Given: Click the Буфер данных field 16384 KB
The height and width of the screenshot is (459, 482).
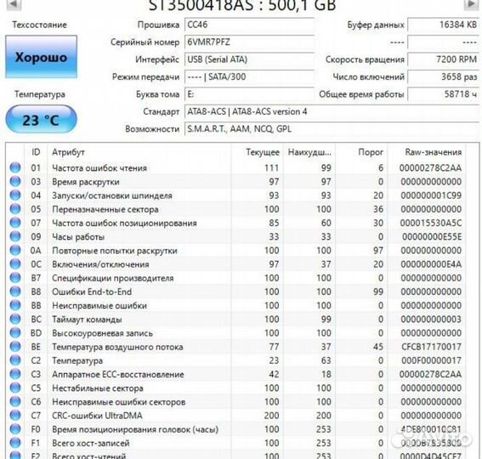Looking at the screenshot, I should click(x=443, y=25).
